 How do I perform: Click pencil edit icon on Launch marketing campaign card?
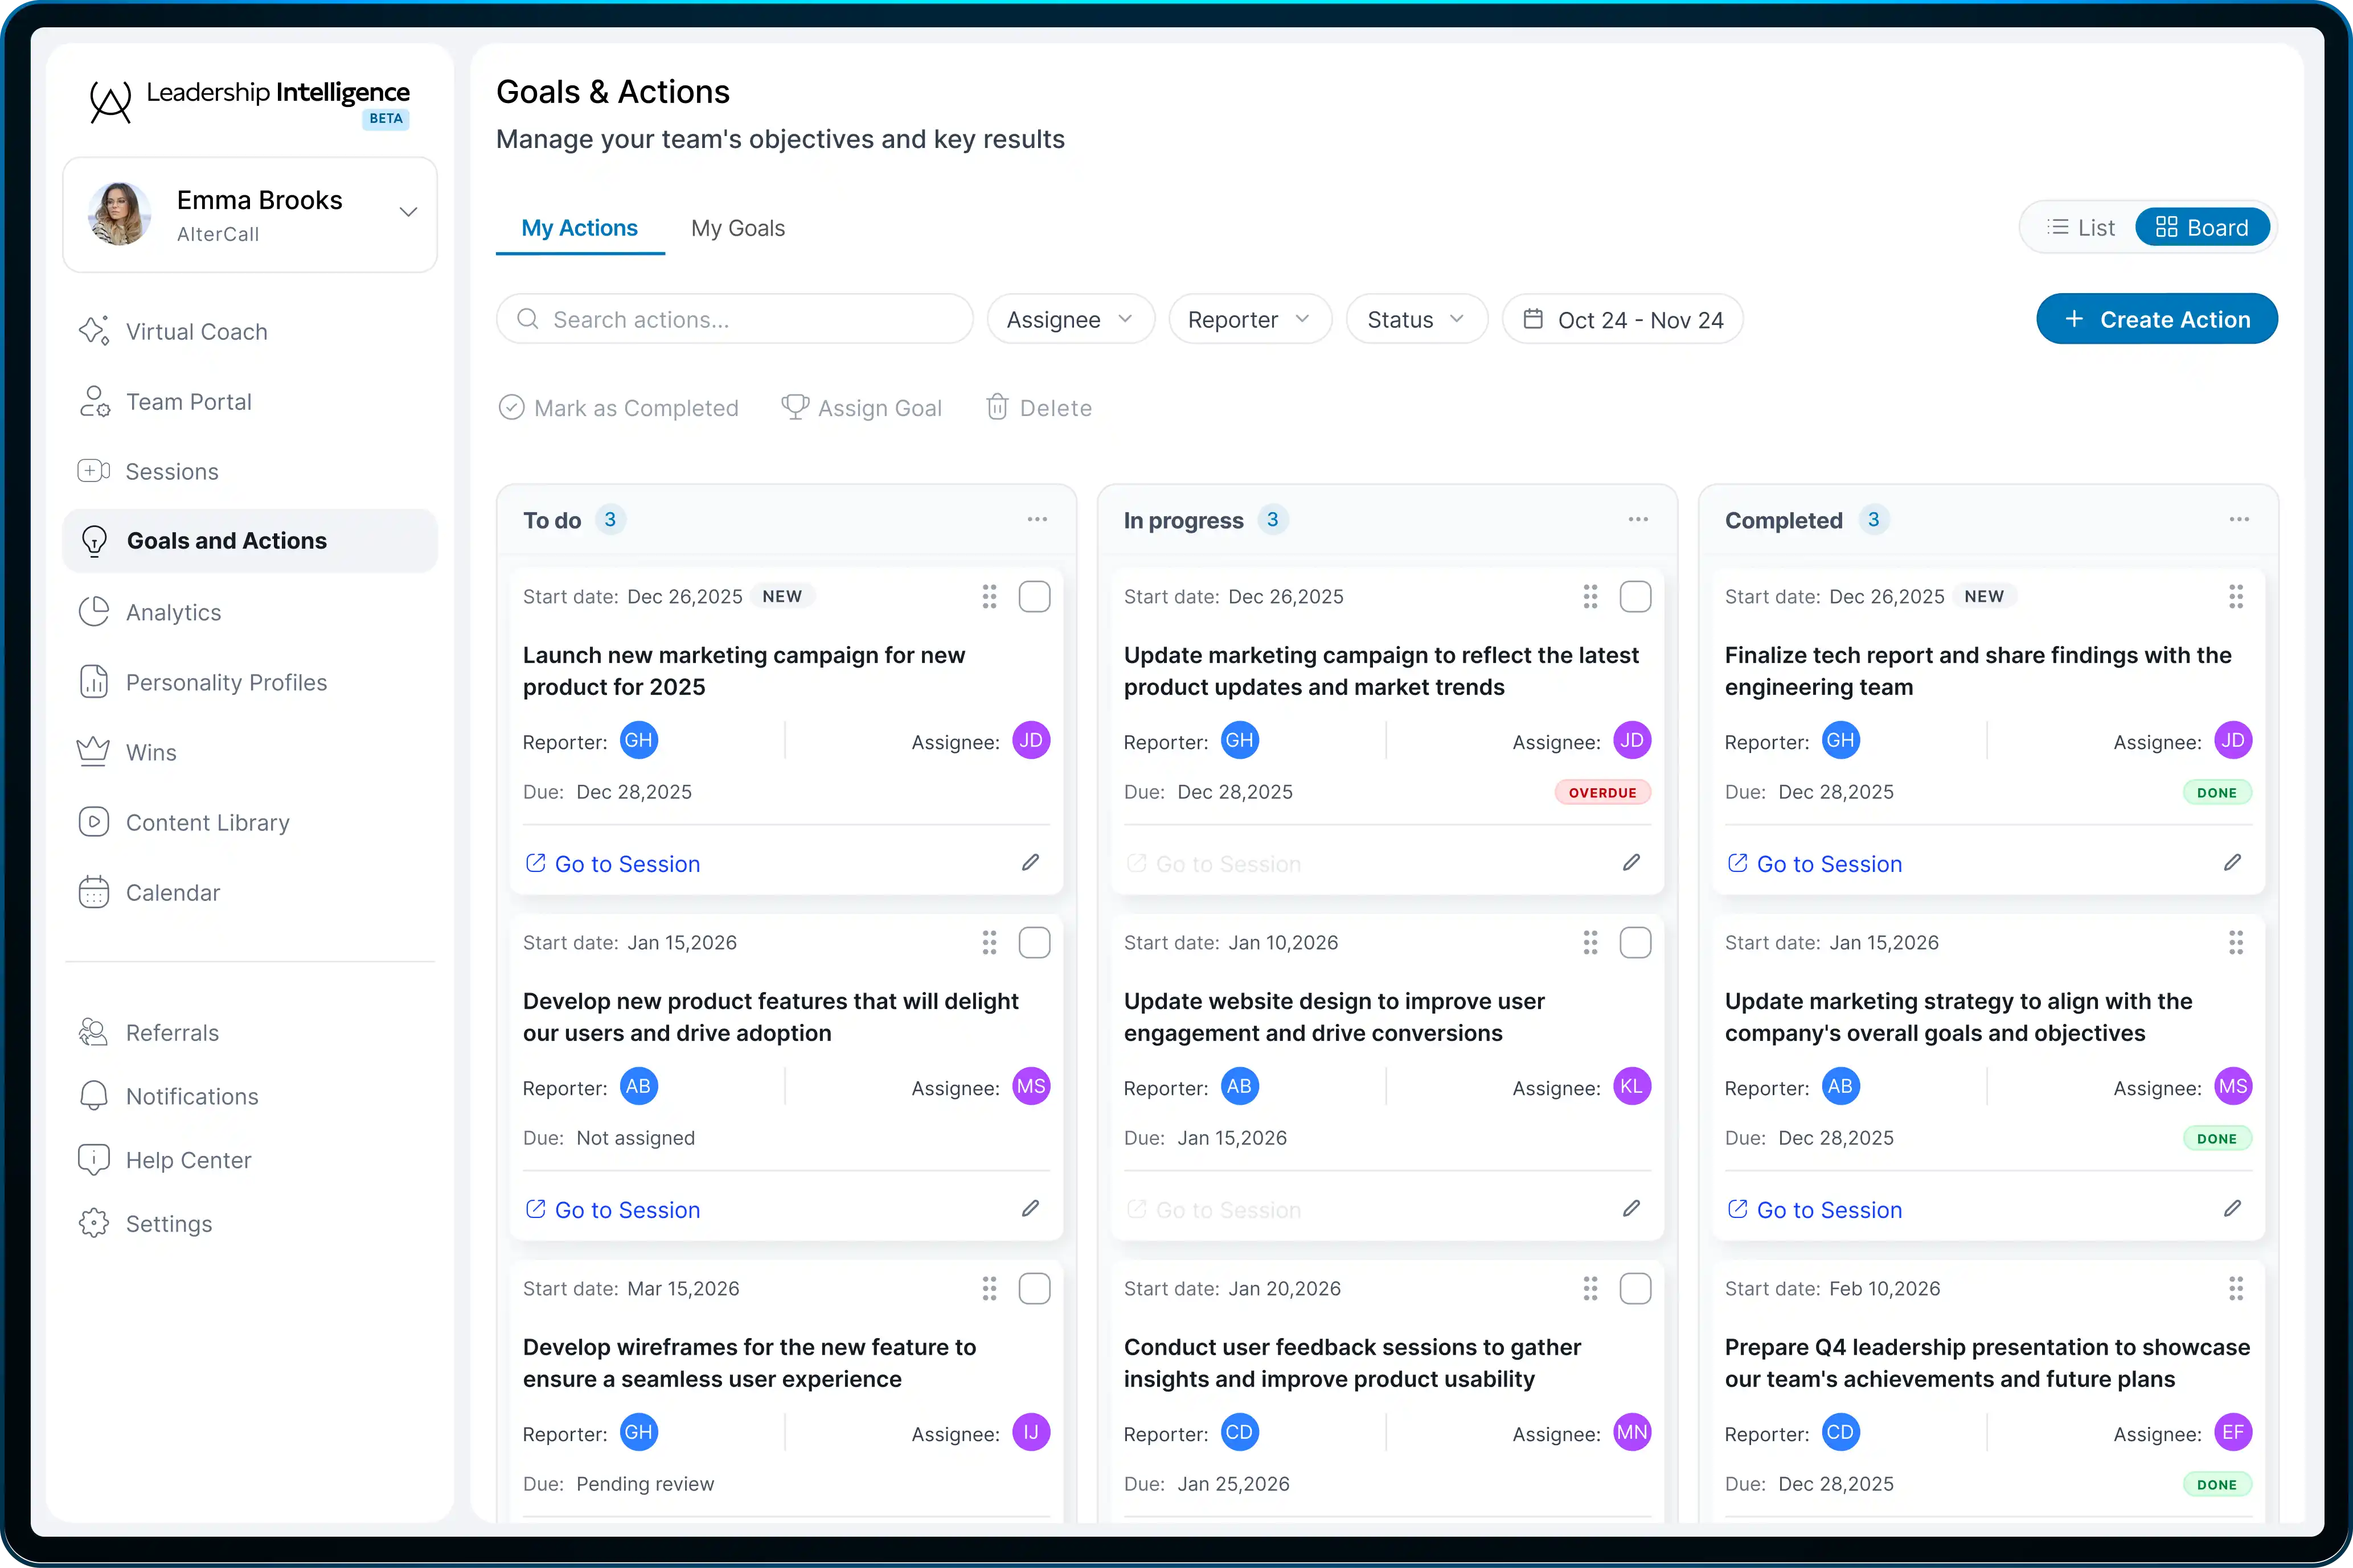(1031, 862)
